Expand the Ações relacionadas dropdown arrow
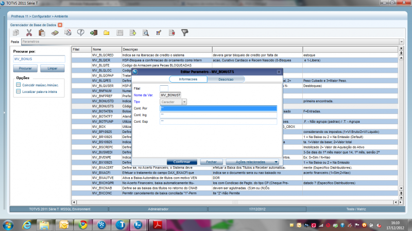412x231 pixels. pos(276,162)
